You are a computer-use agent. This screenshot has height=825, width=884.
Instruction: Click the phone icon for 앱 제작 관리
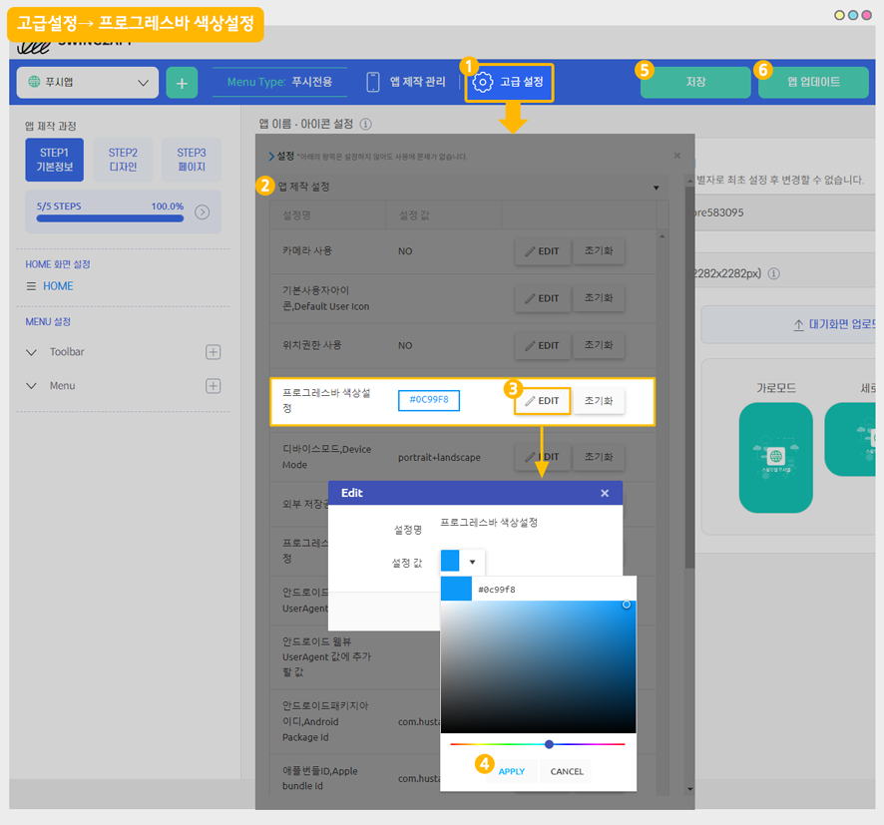[x=373, y=82]
